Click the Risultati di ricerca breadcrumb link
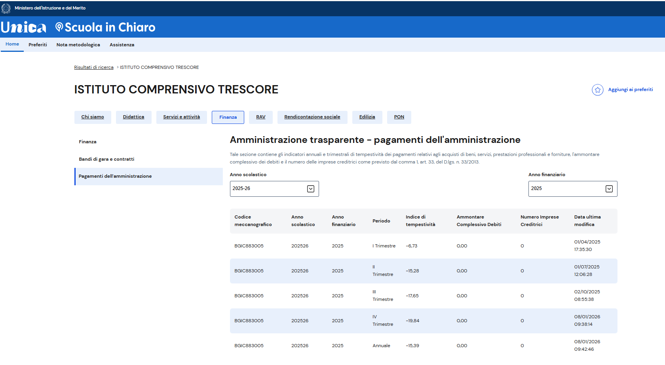 click(94, 67)
